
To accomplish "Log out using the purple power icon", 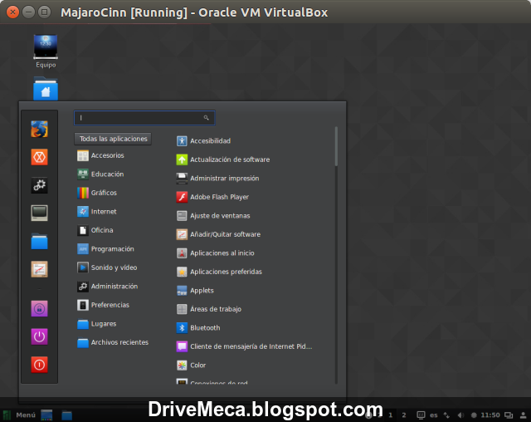I will [x=39, y=336].
